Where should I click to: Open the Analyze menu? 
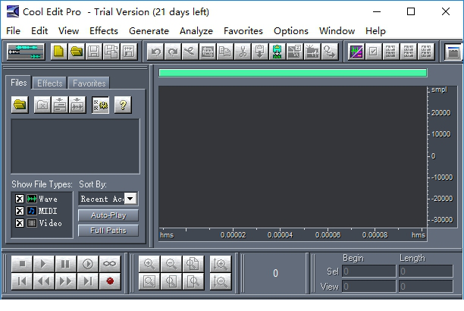point(196,31)
